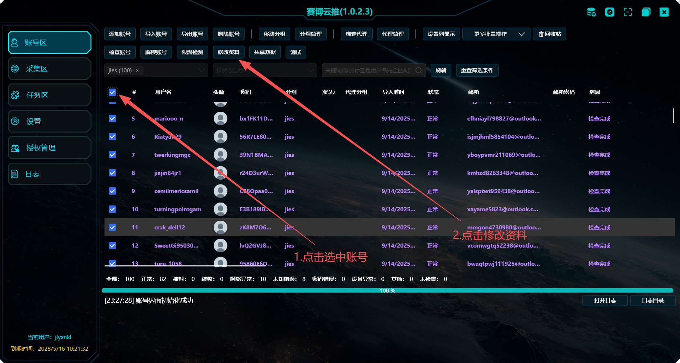Switch to 任务区 in the sidebar

pos(50,95)
